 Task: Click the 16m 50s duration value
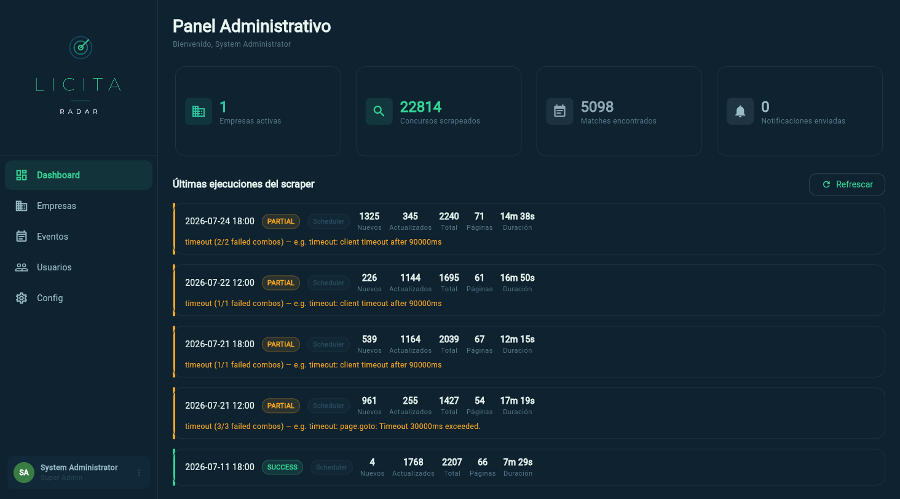[x=518, y=278]
